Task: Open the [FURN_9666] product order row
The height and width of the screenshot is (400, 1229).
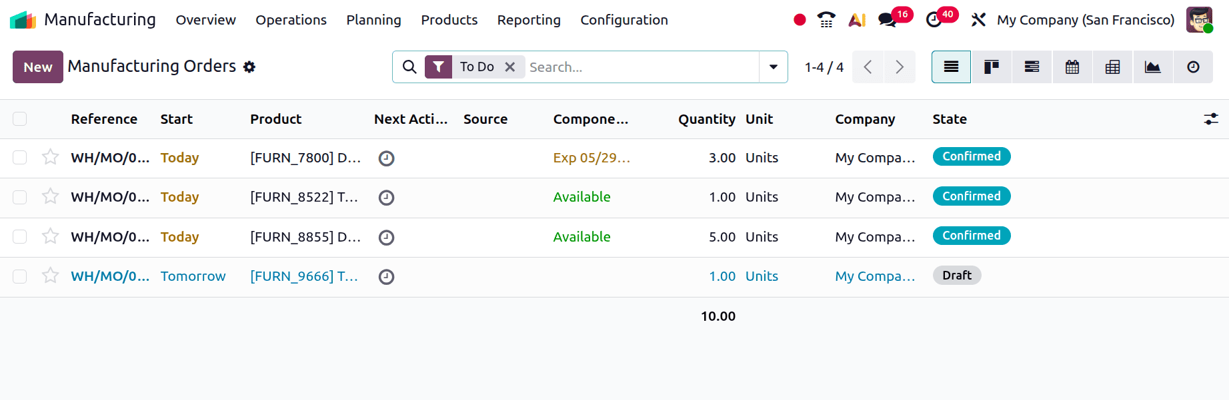Action: (303, 276)
